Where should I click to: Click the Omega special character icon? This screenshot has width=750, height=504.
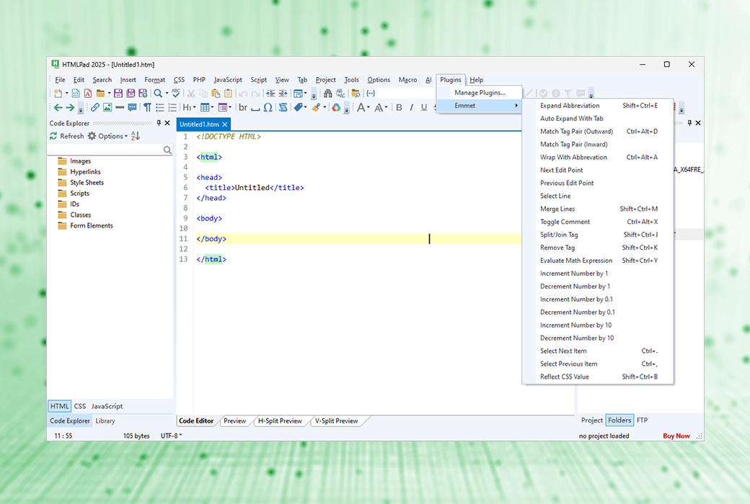point(268,108)
